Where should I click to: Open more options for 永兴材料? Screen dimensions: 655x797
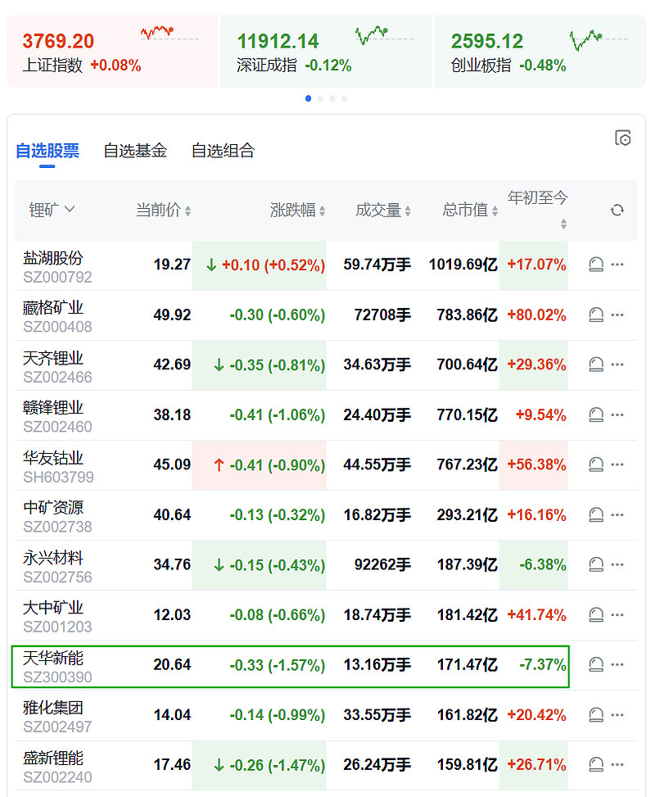pyautogui.click(x=617, y=564)
